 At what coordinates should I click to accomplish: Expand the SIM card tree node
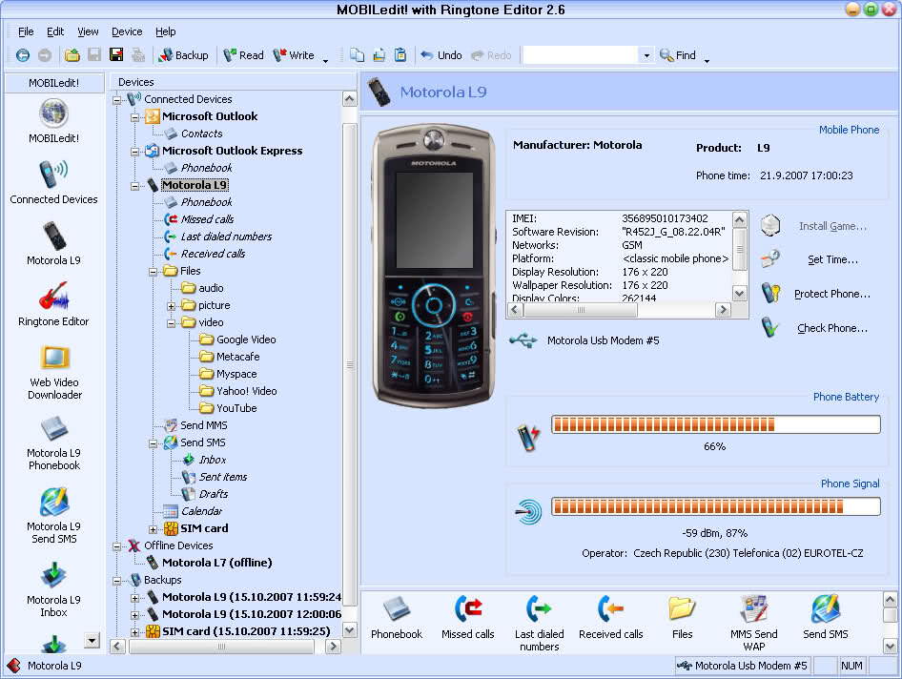coord(153,528)
